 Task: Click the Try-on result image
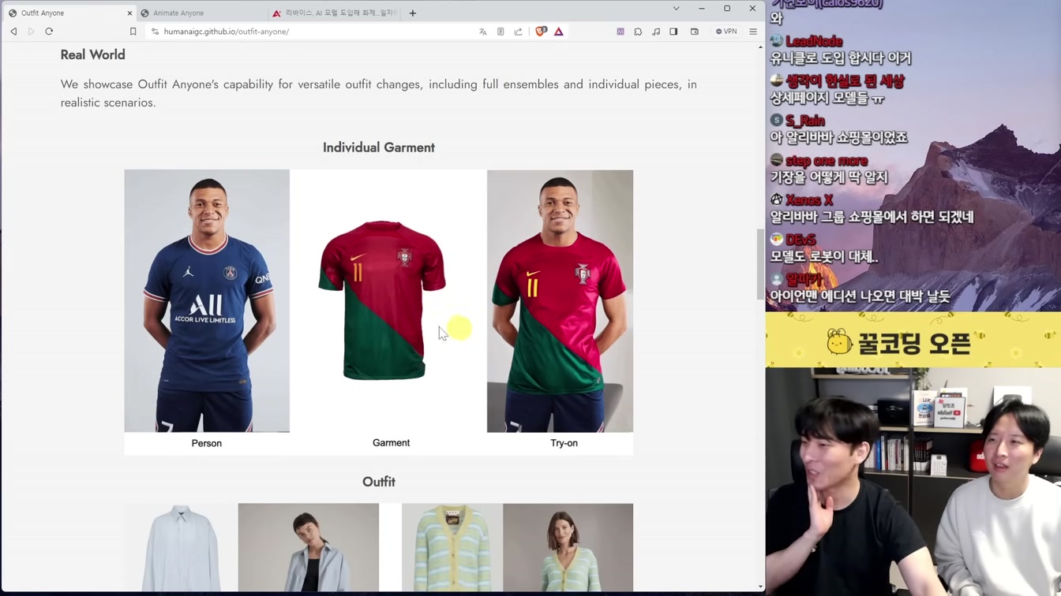click(x=560, y=300)
